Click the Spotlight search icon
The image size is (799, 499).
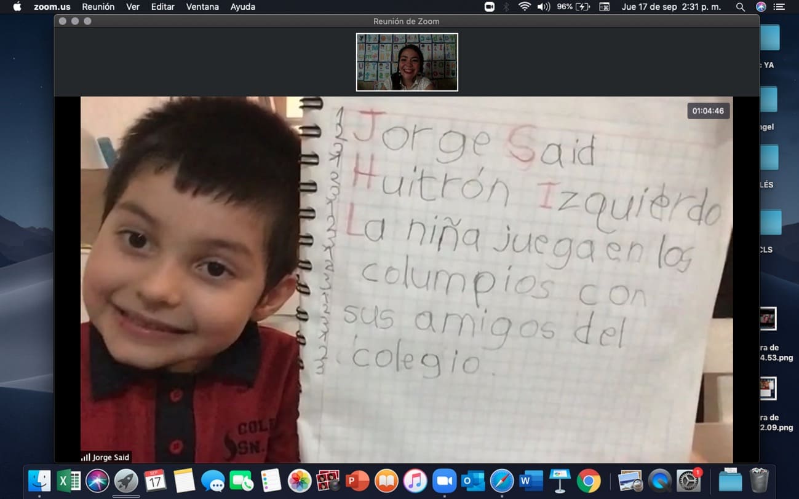point(740,7)
